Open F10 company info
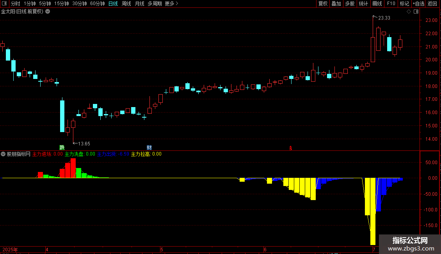This screenshot has width=441, height=254. click(x=391, y=4)
